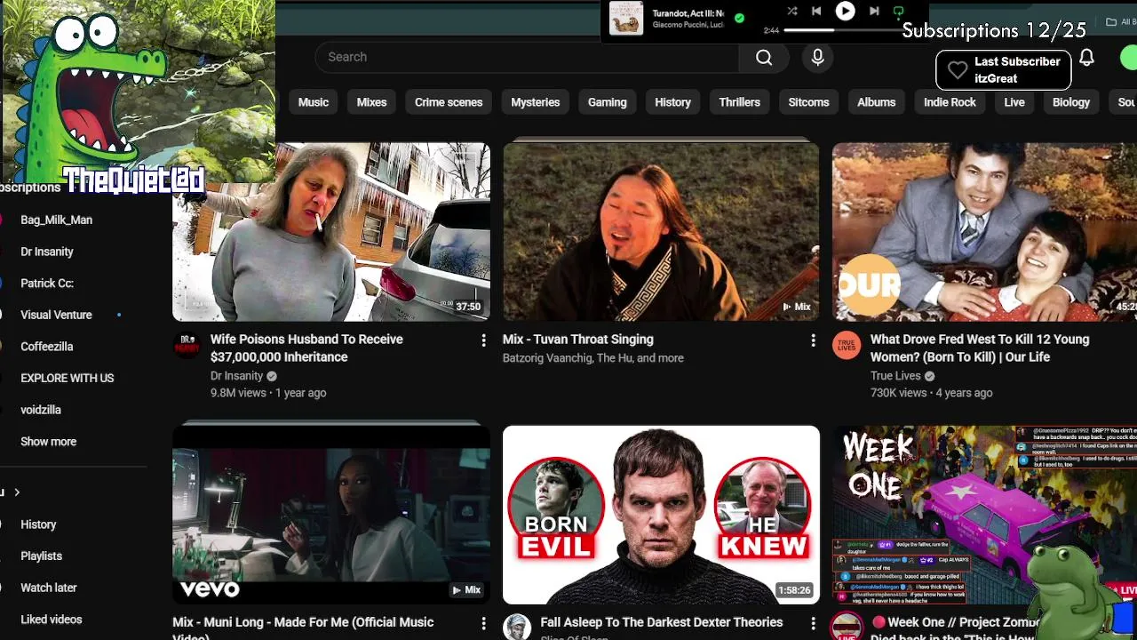The width and height of the screenshot is (1137, 640).
Task: Click Dr Insanity channel avatar under video
Action: pos(187,345)
